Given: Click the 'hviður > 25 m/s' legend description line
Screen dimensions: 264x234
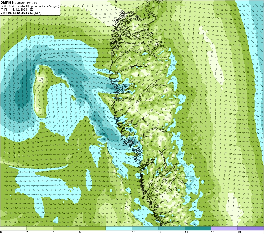Looking at the screenshot, I should point(30,6).
